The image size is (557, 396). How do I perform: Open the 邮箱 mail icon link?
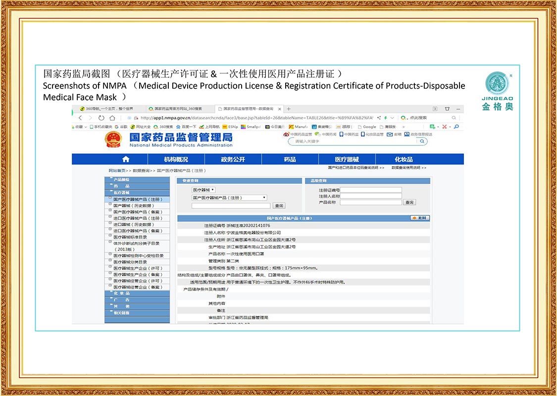click(394, 135)
